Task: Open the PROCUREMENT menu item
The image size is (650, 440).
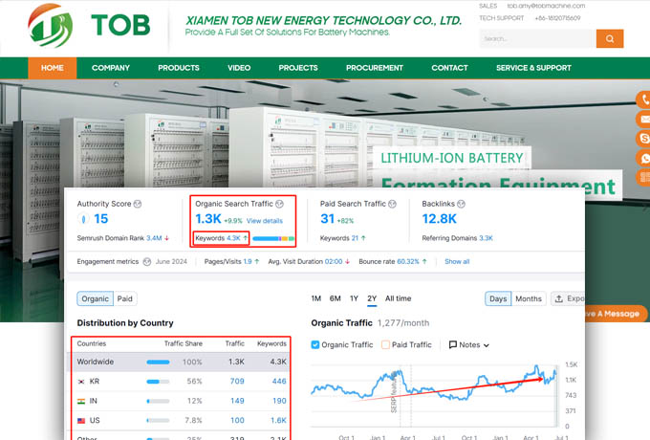Action: (375, 68)
